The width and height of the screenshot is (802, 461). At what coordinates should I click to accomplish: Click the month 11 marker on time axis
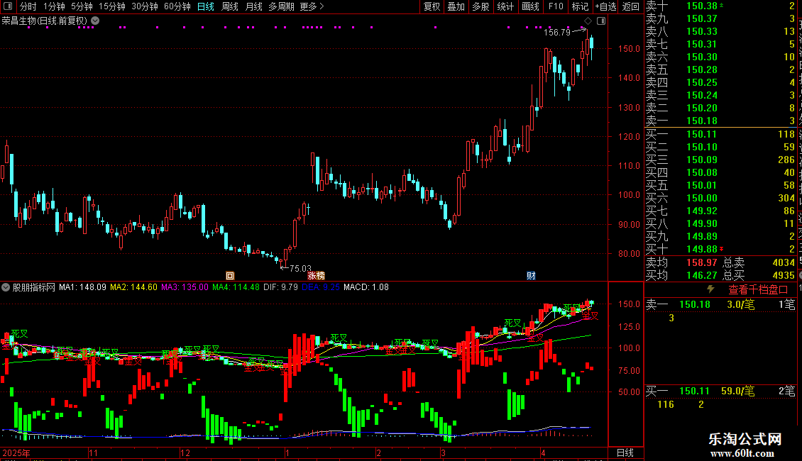click(x=93, y=452)
